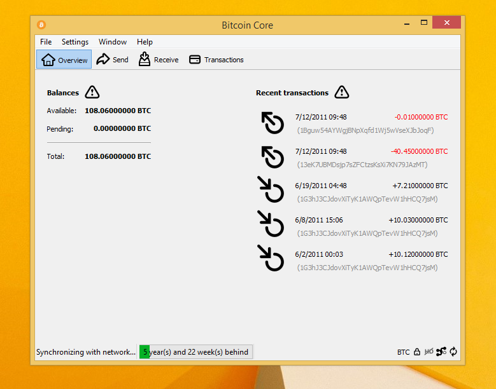Open the Window menu
The width and height of the screenshot is (496, 389).
click(x=113, y=42)
